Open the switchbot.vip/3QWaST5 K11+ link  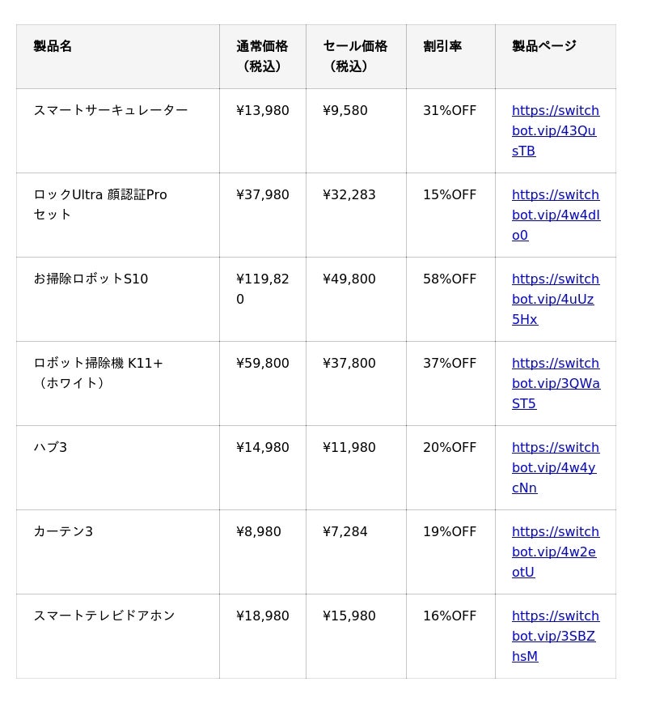point(556,383)
